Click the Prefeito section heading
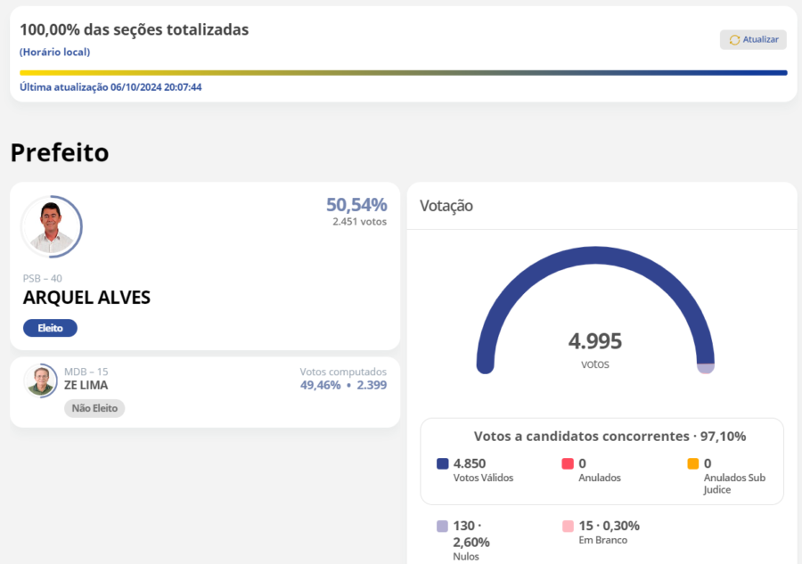Viewport: 802px width, 564px height. [60, 152]
